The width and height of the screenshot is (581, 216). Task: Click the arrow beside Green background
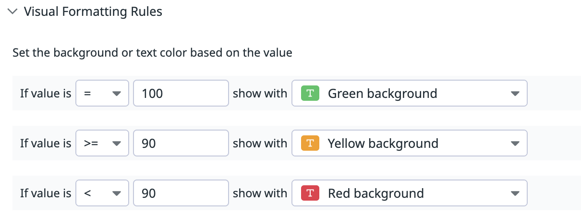(515, 94)
